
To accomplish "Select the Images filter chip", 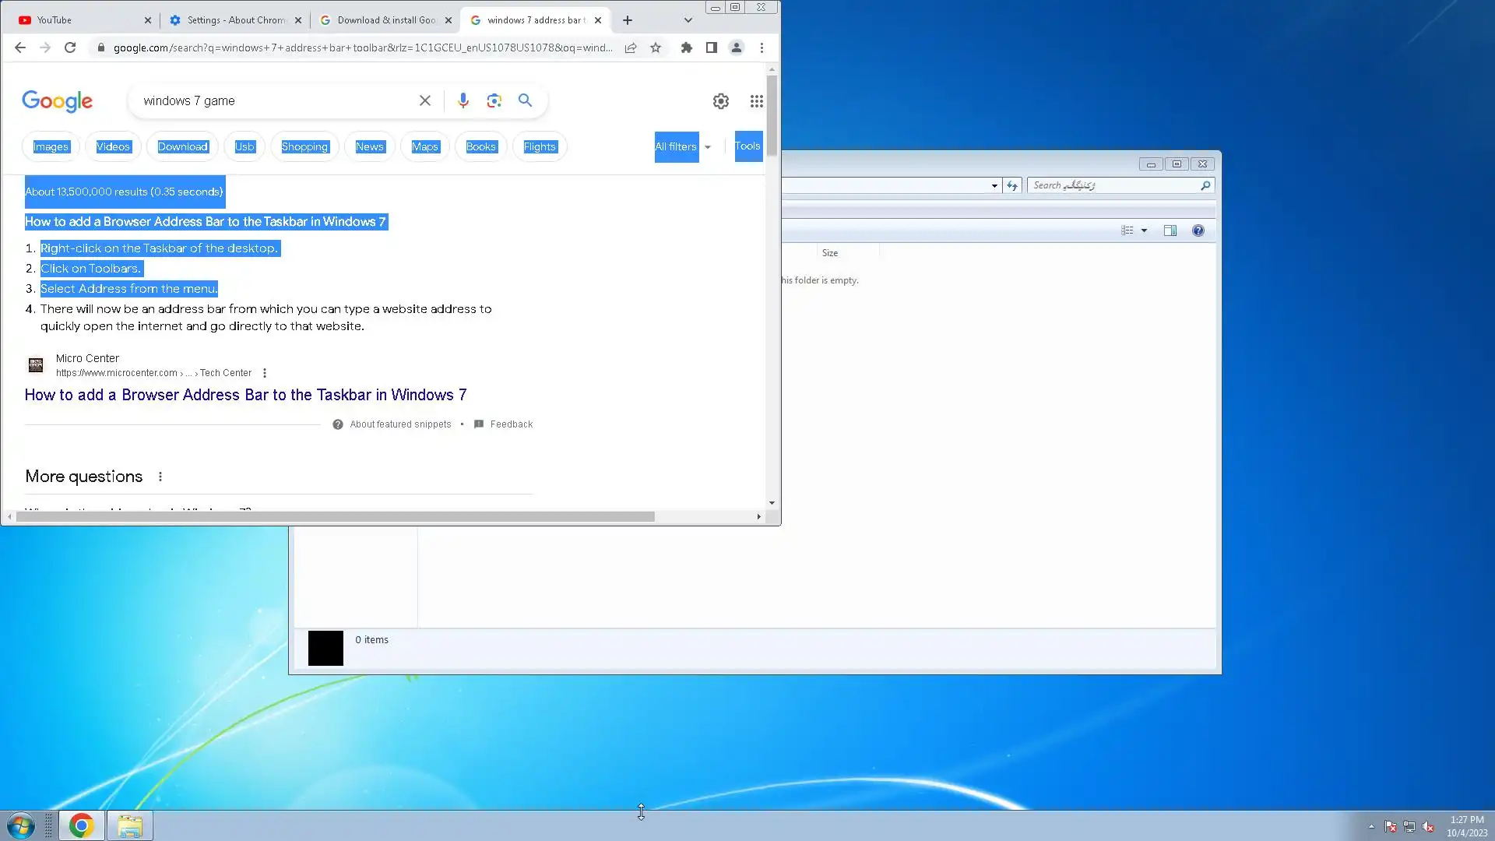I will (x=51, y=146).
